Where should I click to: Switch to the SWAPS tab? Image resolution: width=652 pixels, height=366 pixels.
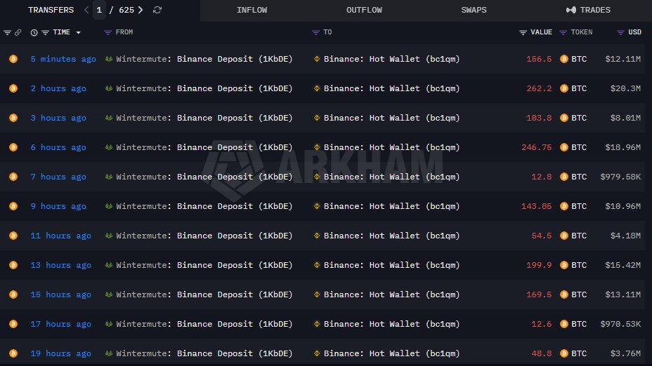[474, 10]
